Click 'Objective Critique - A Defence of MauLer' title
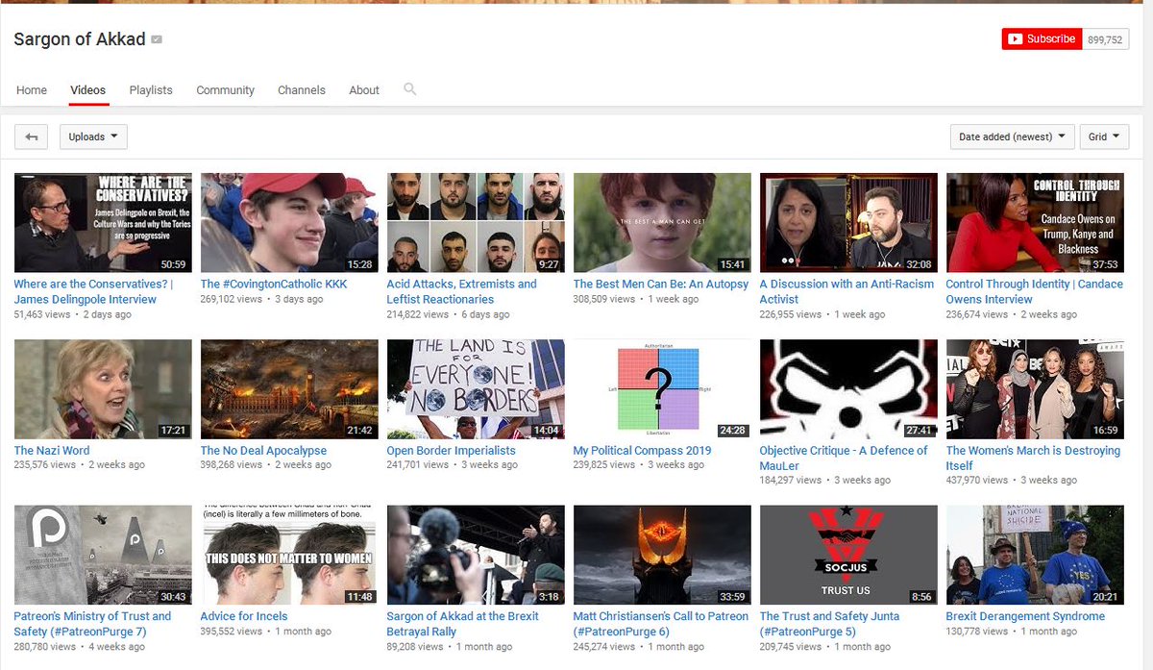This screenshot has width=1153, height=670. tap(844, 459)
